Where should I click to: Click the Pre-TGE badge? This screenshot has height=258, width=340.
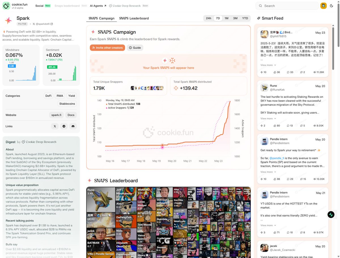coord(22,24)
